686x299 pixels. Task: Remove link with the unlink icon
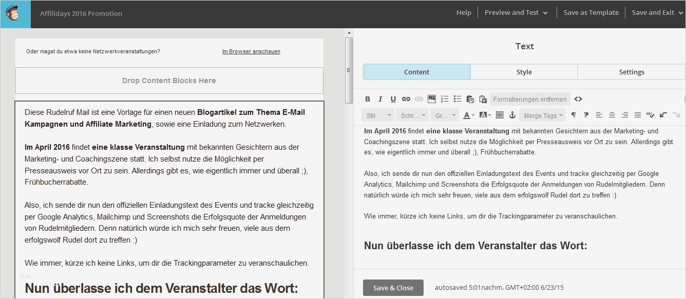pos(419,99)
